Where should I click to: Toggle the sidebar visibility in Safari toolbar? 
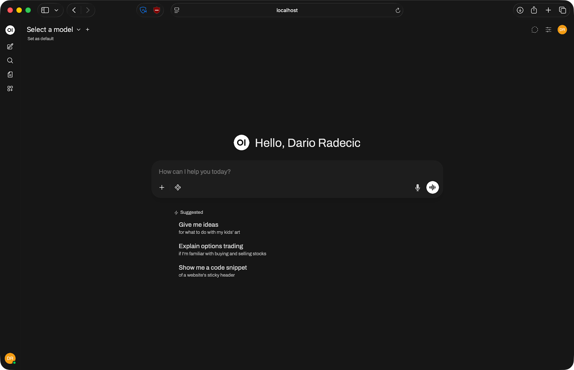[44, 10]
